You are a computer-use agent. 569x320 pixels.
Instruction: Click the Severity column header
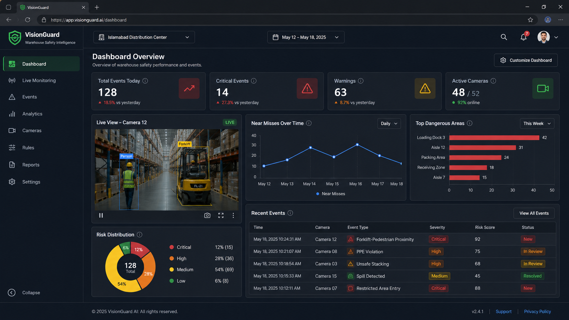pyautogui.click(x=437, y=228)
